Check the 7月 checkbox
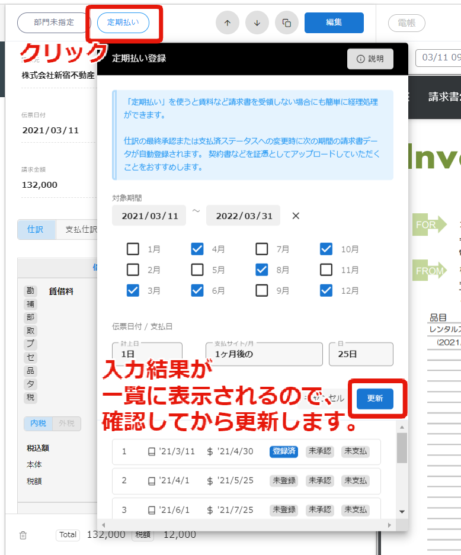 pyautogui.click(x=262, y=249)
